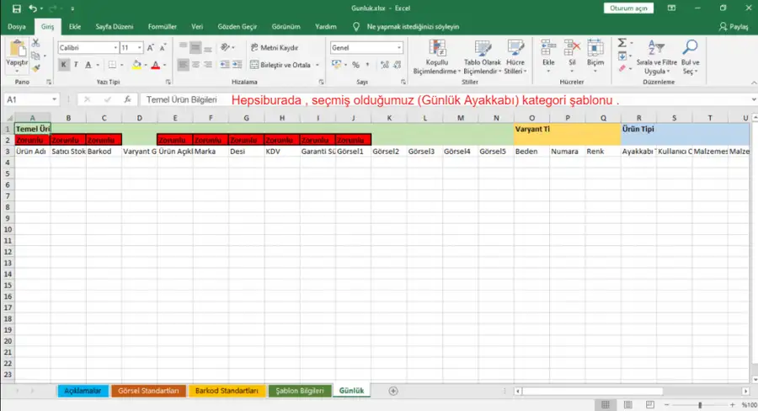Viewport: 758px width, 411px height.
Task: Click the zoom slider handle
Action: 700,405
